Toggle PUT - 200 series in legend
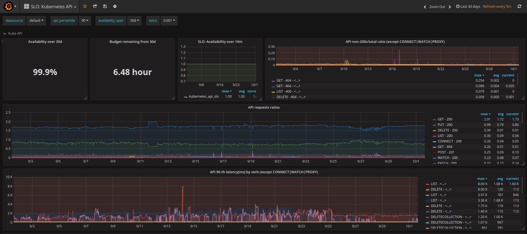 coord(445,125)
